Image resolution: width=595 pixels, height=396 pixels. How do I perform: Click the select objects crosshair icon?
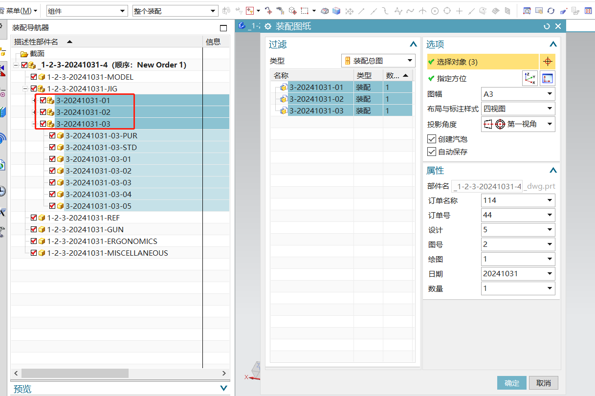548,62
